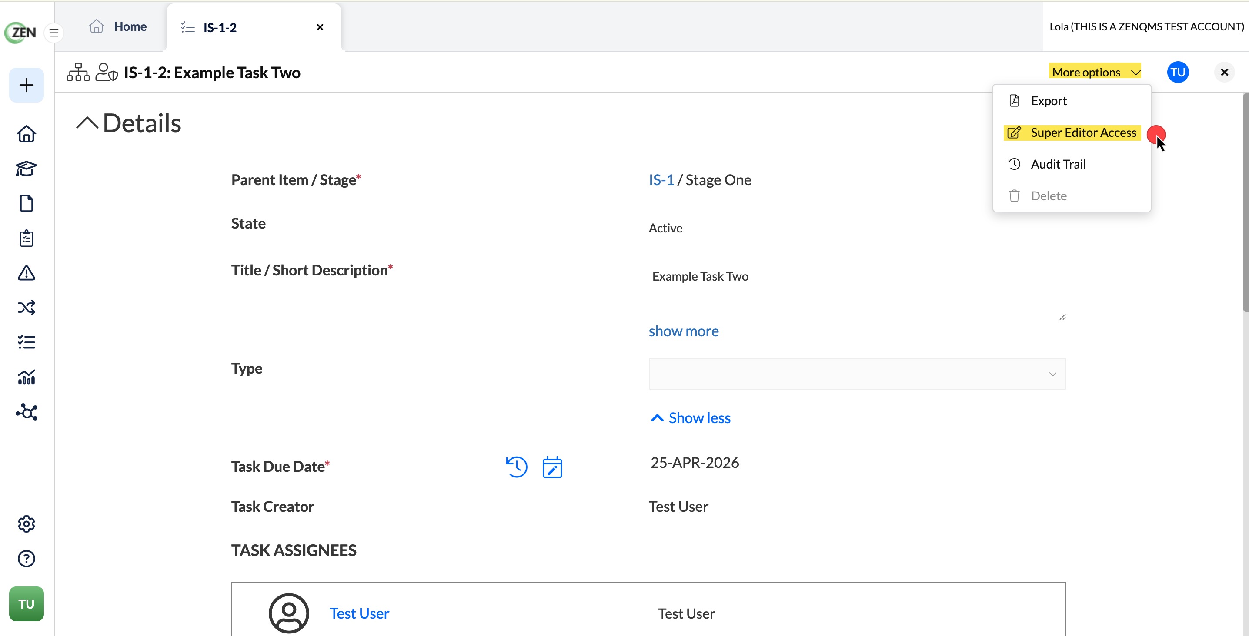The height and width of the screenshot is (636, 1249).
Task: Open the tasks checklist sidebar icon
Action: pos(26,342)
